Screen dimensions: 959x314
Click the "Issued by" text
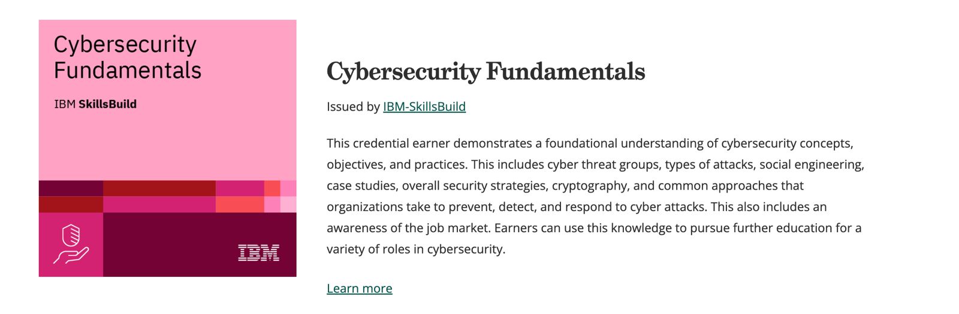click(x=353, y=106)
